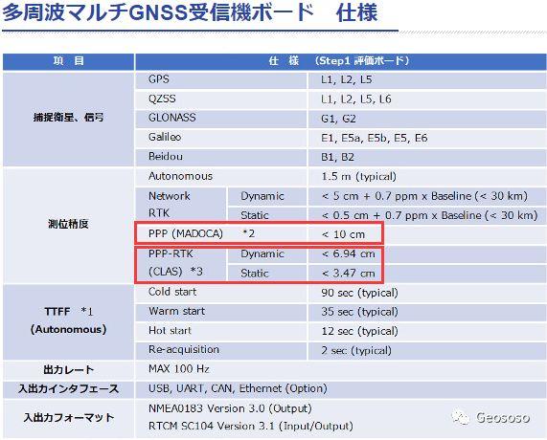The height and width of the screenshot is (440, 547).
Task: Click NMEA0183 Version 3.0 (Output) text
Action: coord(230,408)
